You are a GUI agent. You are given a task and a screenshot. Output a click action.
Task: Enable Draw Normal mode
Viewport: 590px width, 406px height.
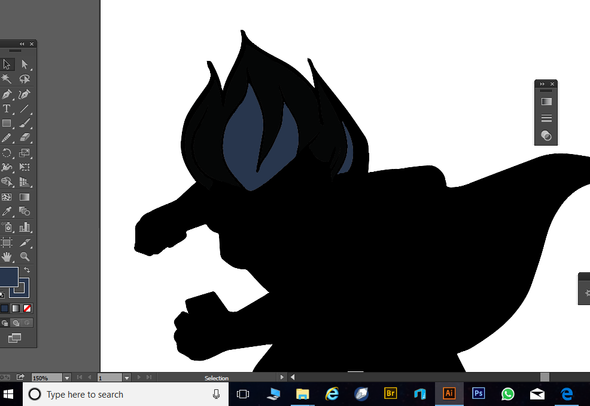pos(5,323)
